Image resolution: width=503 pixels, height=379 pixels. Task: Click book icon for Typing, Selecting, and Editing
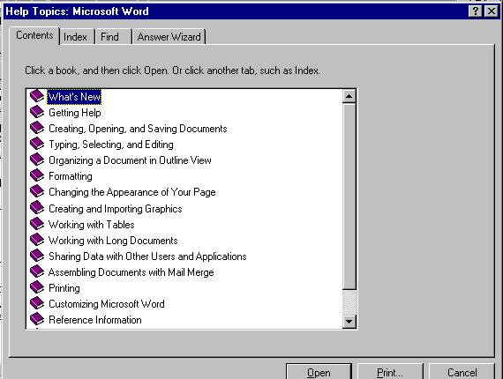tap(37, 144)
